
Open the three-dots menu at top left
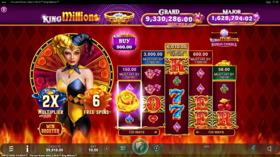coord(4,2)
